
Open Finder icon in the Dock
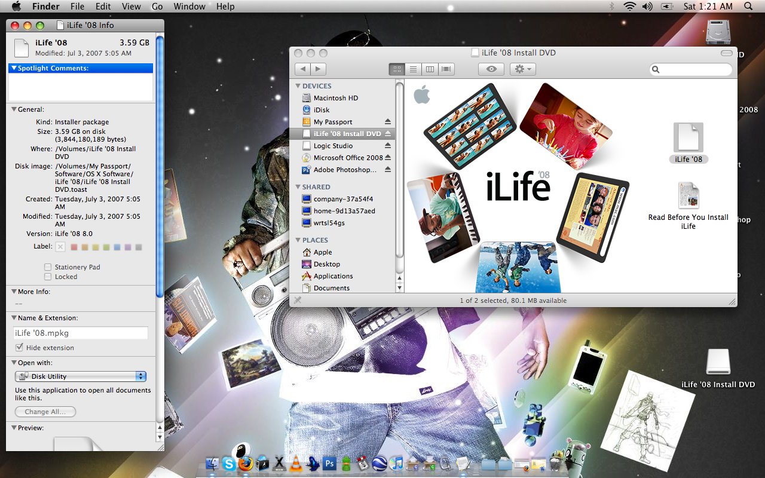click(x=213, y=463)
